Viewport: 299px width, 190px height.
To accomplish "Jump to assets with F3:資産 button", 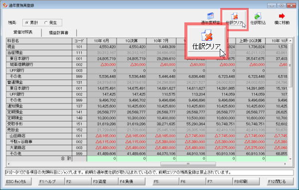I will point(105,182).
